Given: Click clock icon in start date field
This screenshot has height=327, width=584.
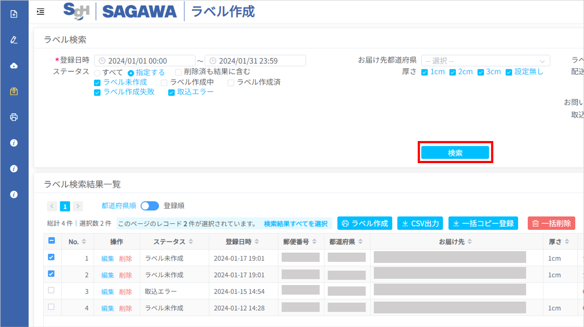Looking at the screenshot, I should (102, 61).
